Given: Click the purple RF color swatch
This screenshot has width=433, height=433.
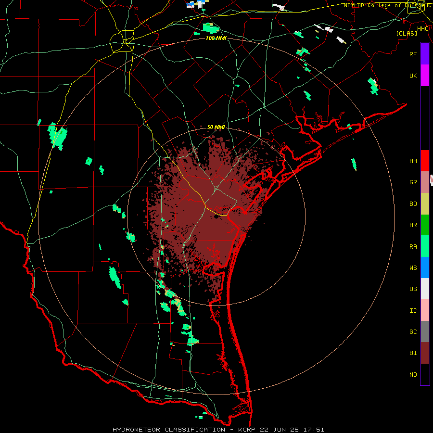Looking at the screenshot, I should tap(425, 54).
